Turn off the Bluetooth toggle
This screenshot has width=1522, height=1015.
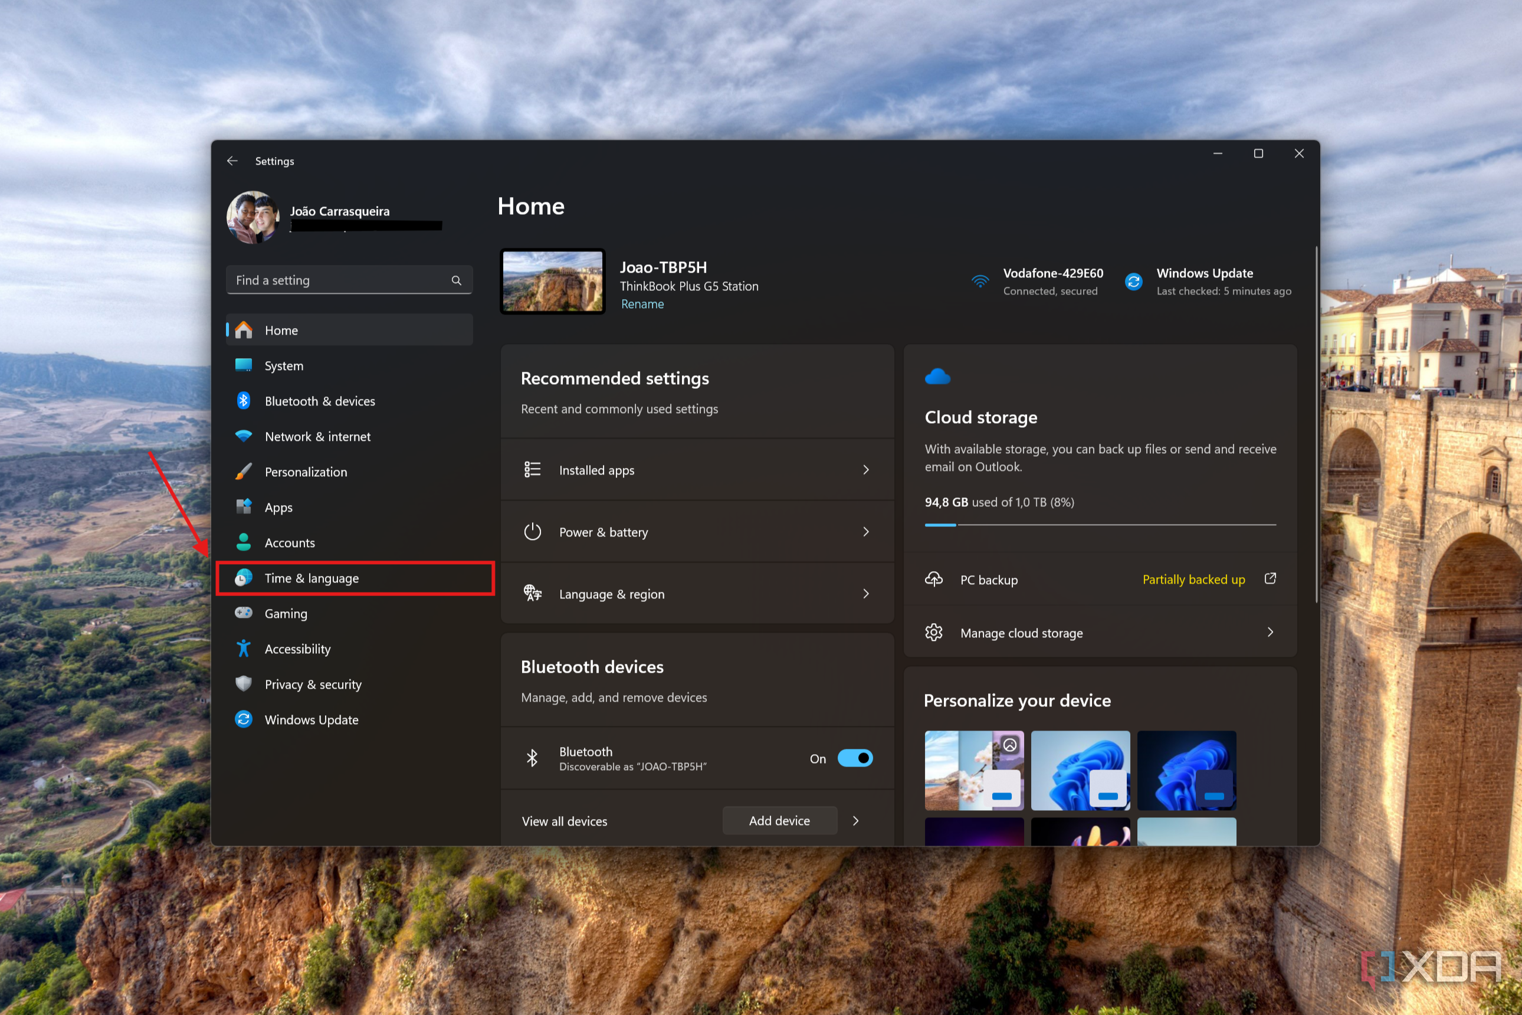tap(855, 758)
